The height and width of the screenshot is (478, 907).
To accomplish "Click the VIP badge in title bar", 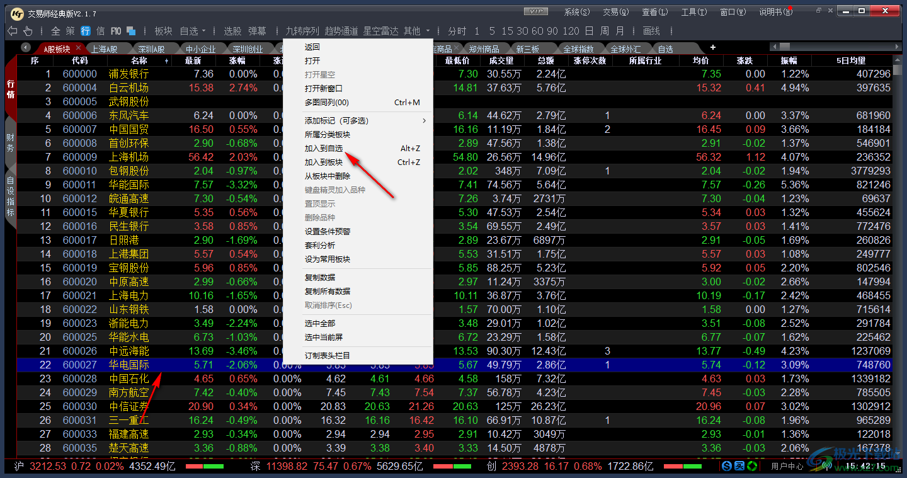I will pos(537,11).
